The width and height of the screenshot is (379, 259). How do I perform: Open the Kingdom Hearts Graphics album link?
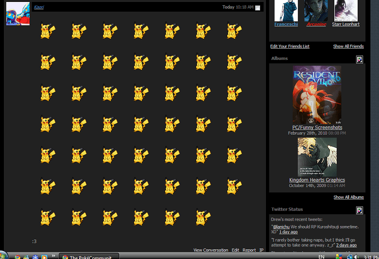317,180
